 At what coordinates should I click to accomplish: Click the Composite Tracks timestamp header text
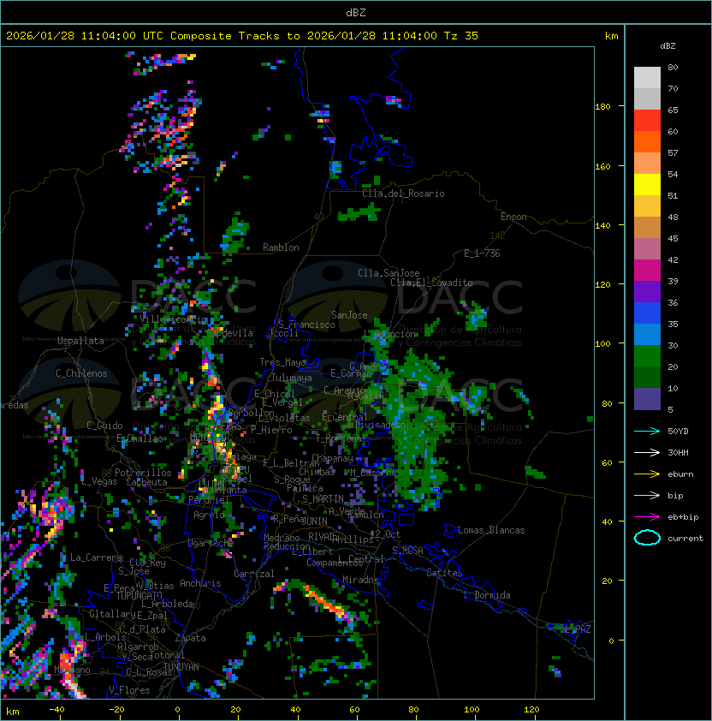point(242,36)
